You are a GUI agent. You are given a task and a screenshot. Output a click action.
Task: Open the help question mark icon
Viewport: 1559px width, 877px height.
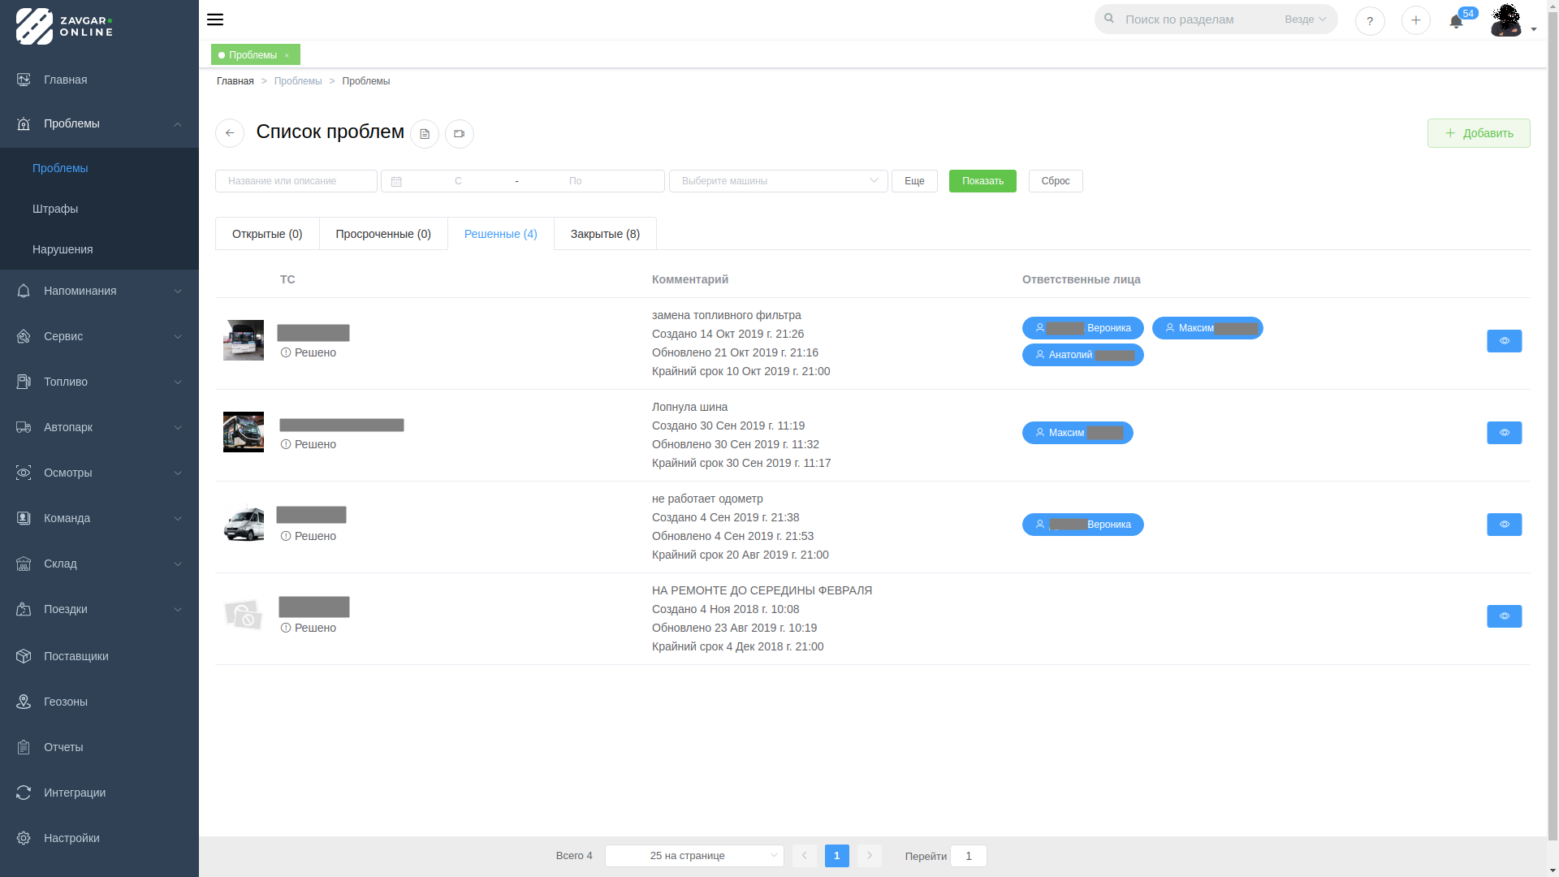point(1370,21)
